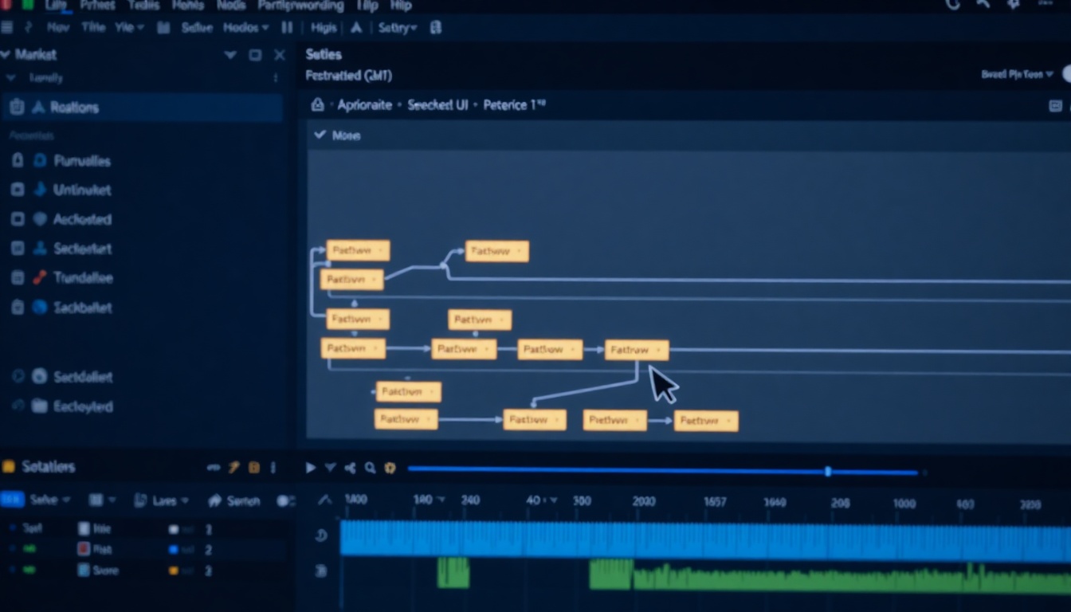The image size is (1071, 612).
Task: Click the play button above the timeline
Action: pos(311,468)
